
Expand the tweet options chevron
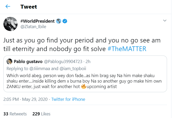(165, 21)
